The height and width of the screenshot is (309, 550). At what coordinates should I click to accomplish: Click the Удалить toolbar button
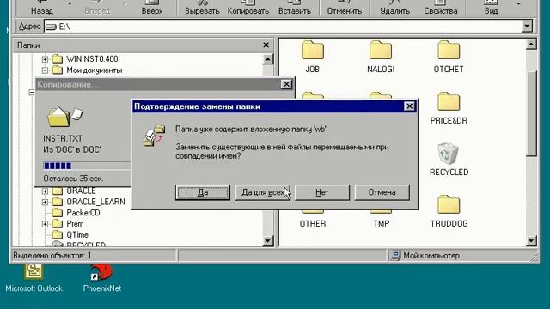click(394, 8)
